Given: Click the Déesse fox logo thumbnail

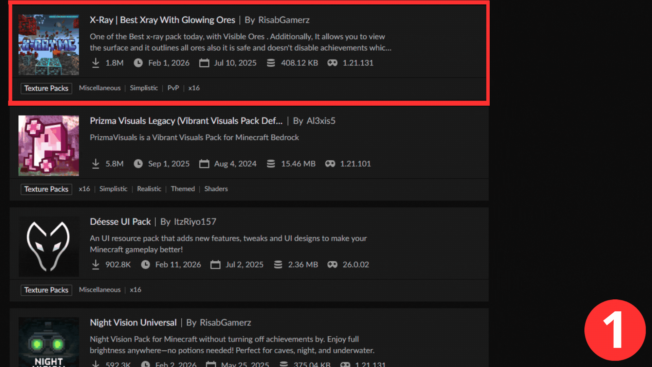Looking at the screenshot, I should point(49,247).
